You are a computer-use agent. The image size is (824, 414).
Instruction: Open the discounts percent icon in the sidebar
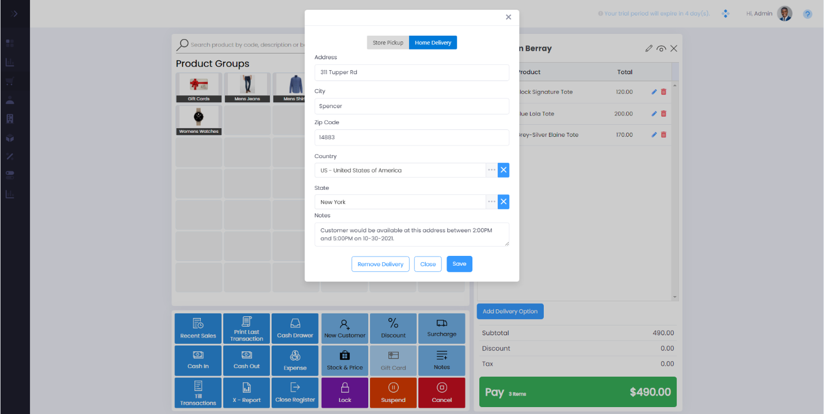coord(9,156)
